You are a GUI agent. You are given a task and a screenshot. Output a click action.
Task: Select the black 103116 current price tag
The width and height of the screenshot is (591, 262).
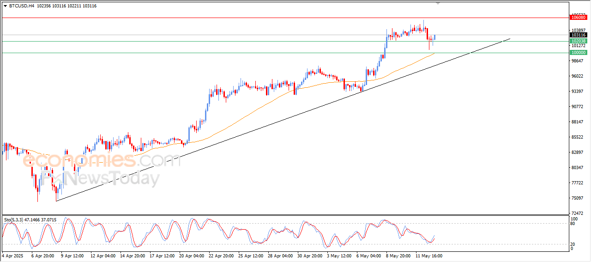click(x=579, y=35)
